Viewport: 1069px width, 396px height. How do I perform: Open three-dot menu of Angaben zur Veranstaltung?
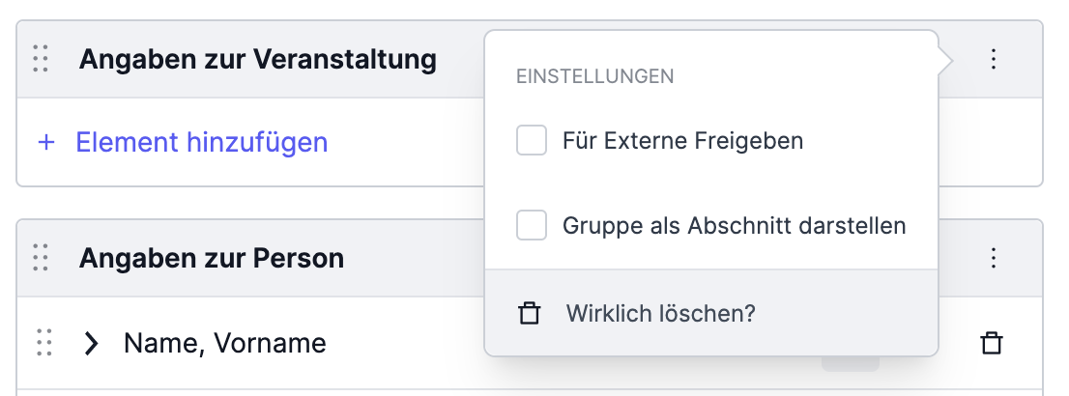click(x=994, y=59)
